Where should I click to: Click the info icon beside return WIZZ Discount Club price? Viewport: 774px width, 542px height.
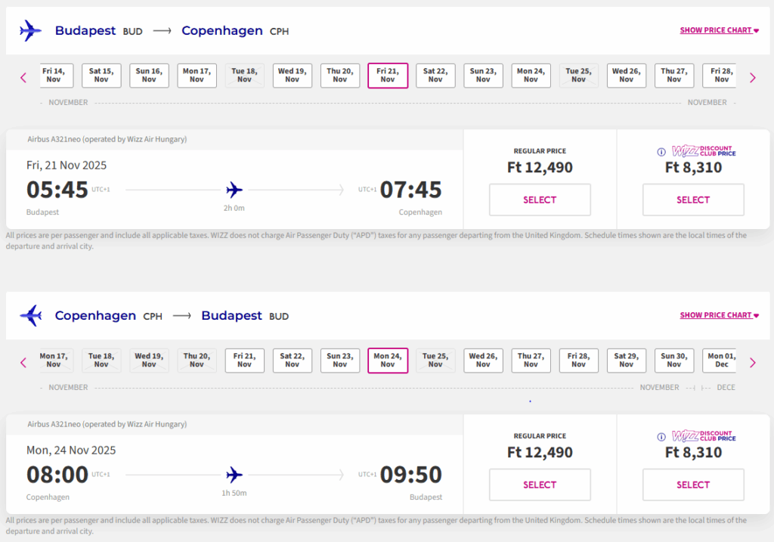[661, 436]
